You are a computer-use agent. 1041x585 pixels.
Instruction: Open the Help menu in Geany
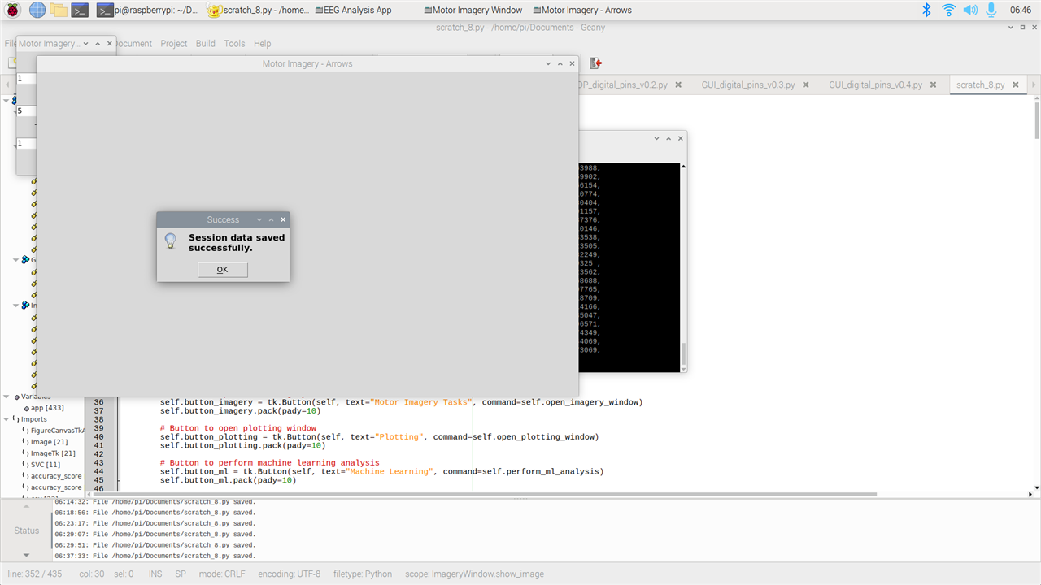(262, 44)
